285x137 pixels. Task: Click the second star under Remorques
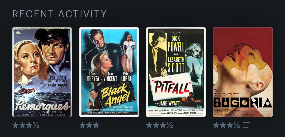point(22,125)
